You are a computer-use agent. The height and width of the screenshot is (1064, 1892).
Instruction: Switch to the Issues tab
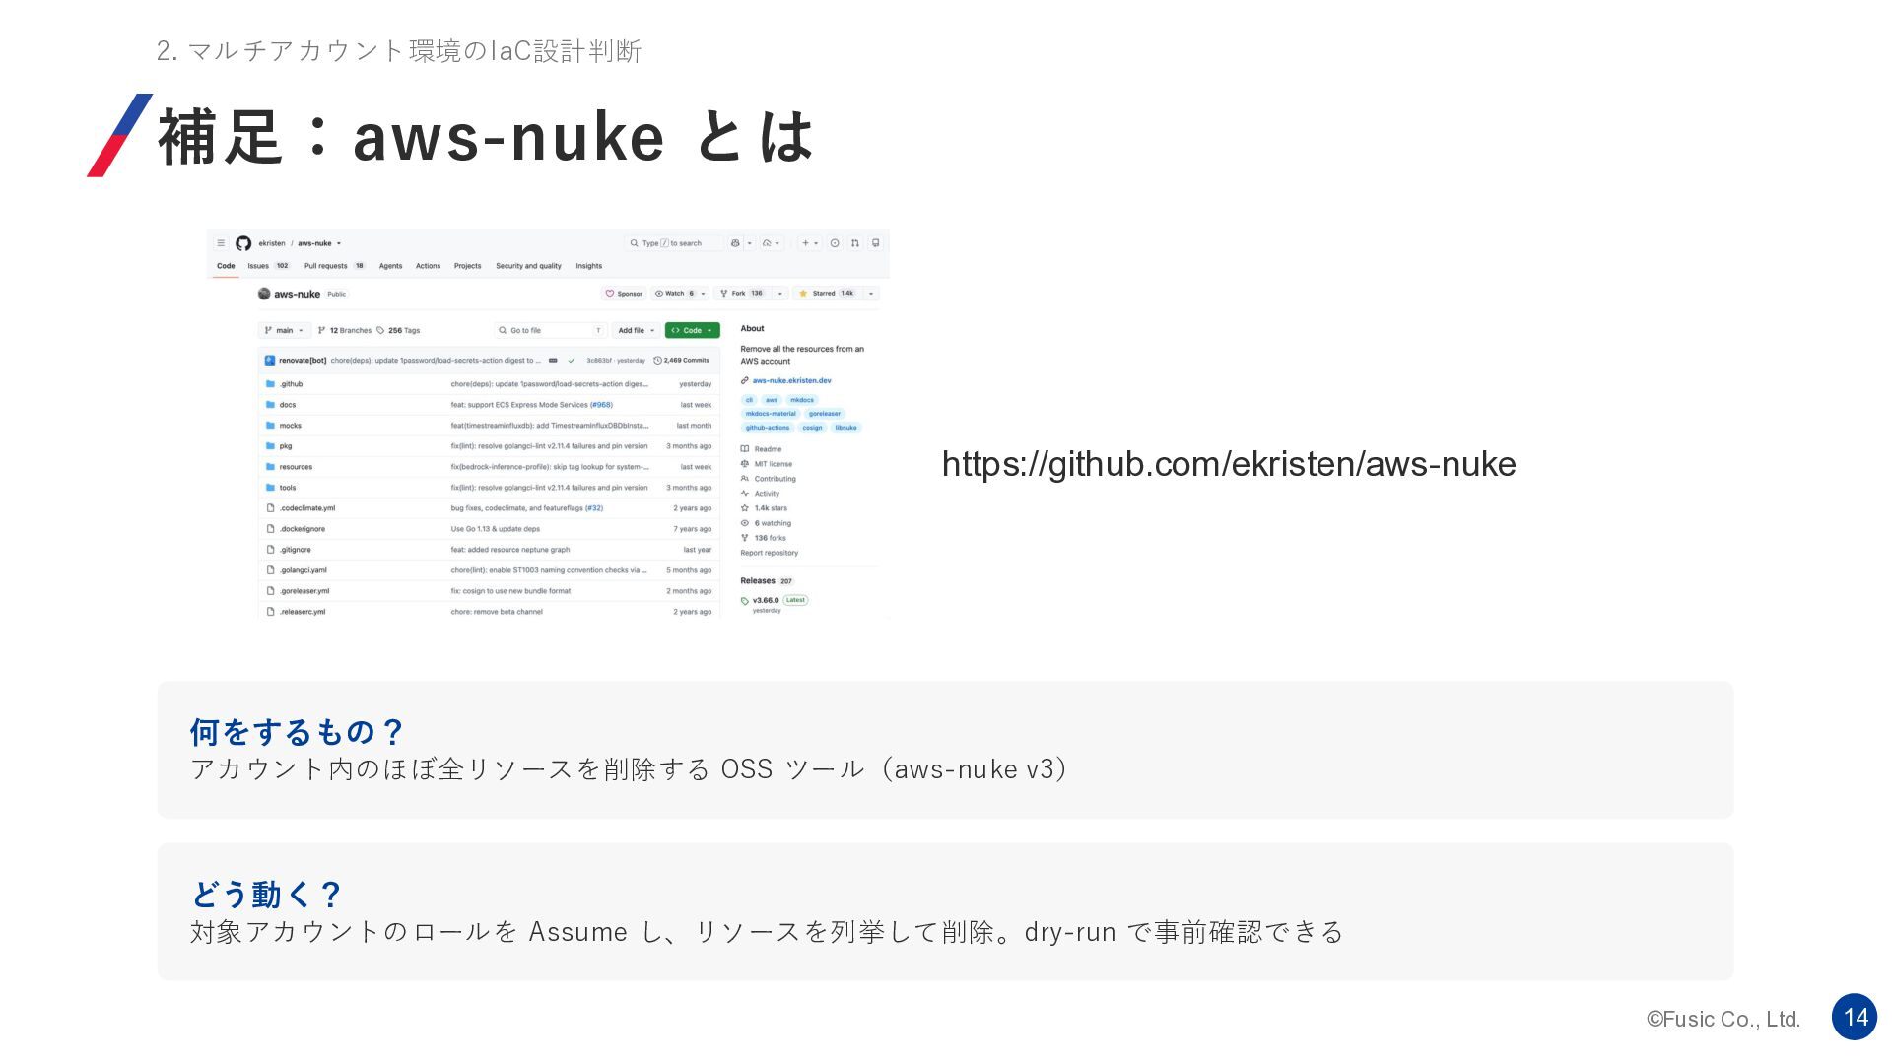tap(268, 266)
